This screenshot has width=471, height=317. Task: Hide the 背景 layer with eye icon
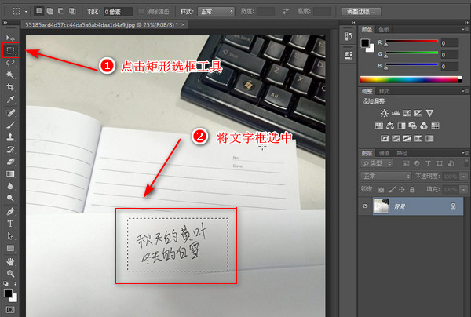point(365,206)
